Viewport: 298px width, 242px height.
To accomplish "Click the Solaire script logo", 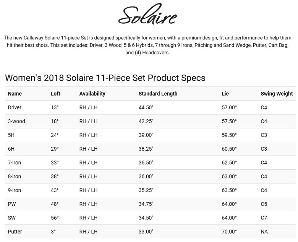I will pyautogui.click(x=147, y=14).
